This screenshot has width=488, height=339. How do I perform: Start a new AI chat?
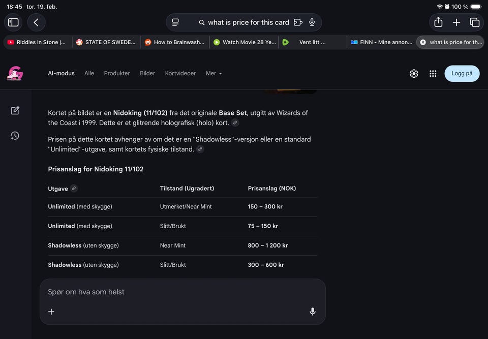coord(15,110)
